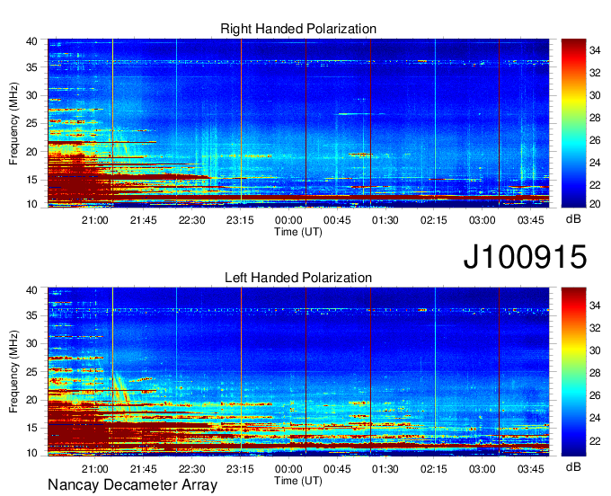Screen dimensions: 611x496
Task: Click the 40 MHz frequency tick of Right Handed plot
Action: point(32,41)
